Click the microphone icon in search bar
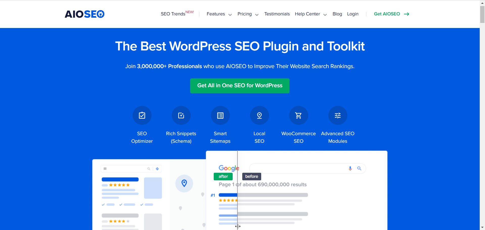This screenshot has width=485, height=230. pyautogui.click(x=350, y=168)
